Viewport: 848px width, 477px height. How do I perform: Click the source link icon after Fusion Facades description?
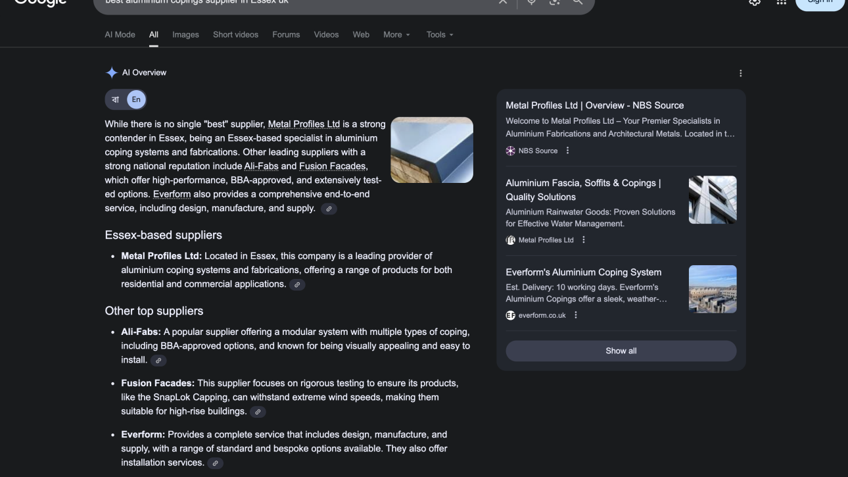pos(258,412)
